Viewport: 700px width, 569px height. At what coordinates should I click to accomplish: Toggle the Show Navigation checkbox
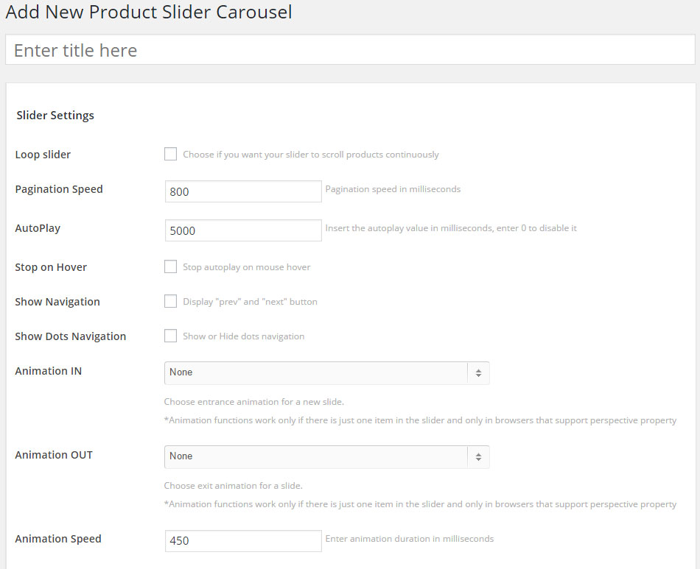tap(170, 301)
